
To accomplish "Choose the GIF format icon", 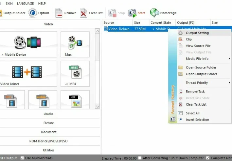I will pyautogui.click(x=75, y=101).
